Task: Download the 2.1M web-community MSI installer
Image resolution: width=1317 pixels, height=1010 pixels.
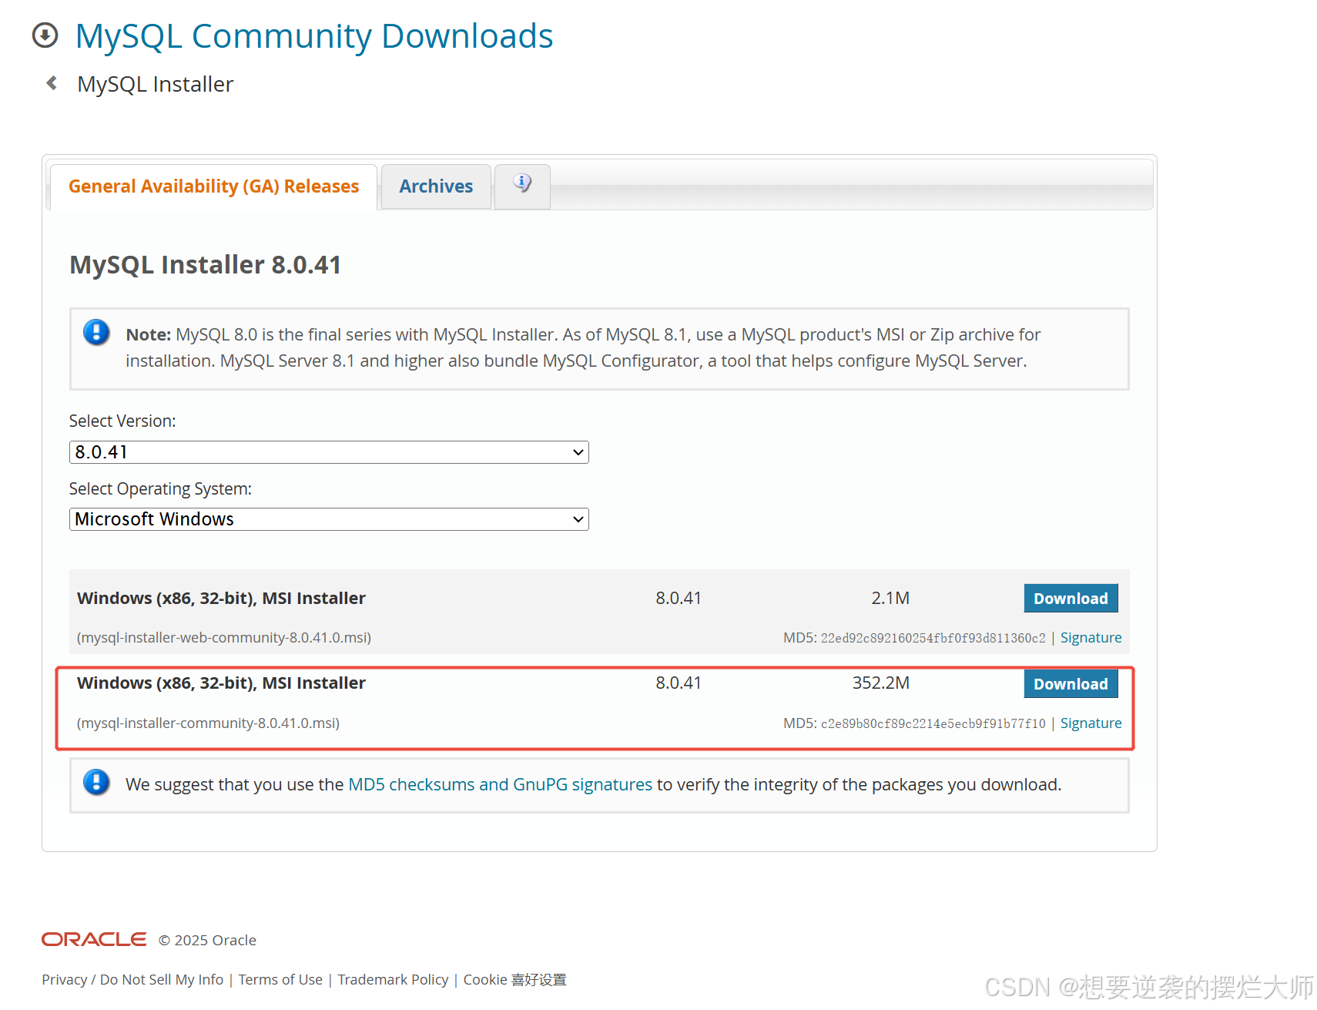Action: [x=1071, y=599]
